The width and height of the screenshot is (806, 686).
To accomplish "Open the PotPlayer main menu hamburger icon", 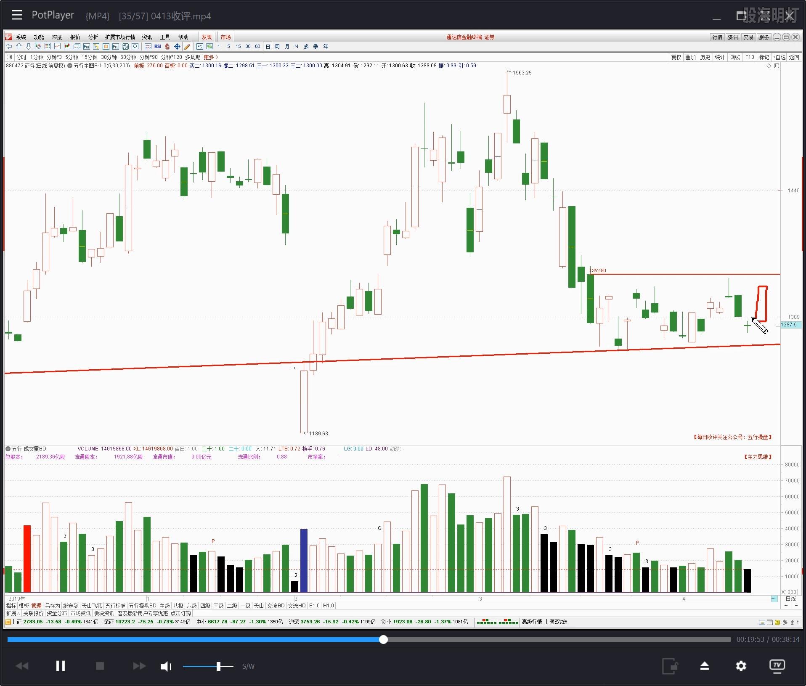I will 17,15.
